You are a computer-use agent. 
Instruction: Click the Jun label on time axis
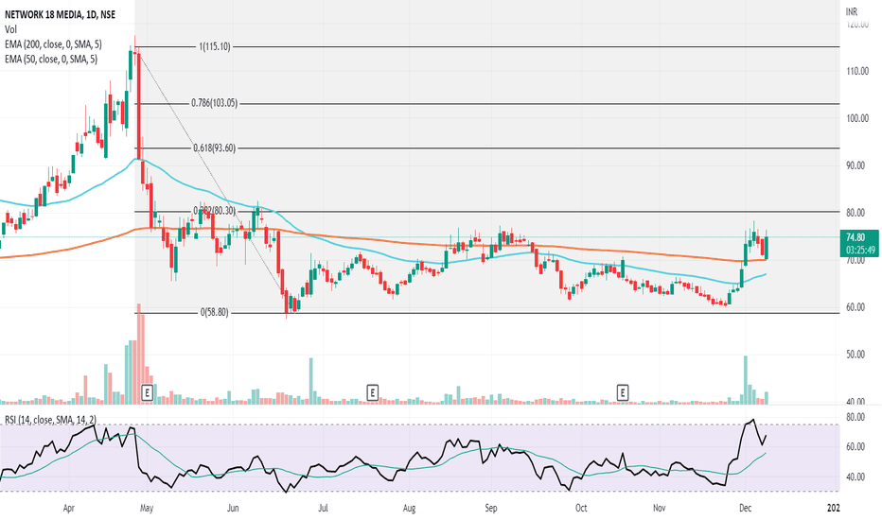232,509
